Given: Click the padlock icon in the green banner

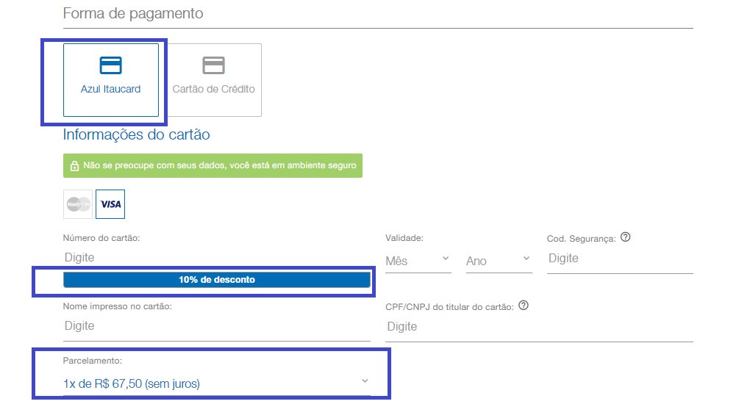Looking at the screenshot, I should click(74, 166).
